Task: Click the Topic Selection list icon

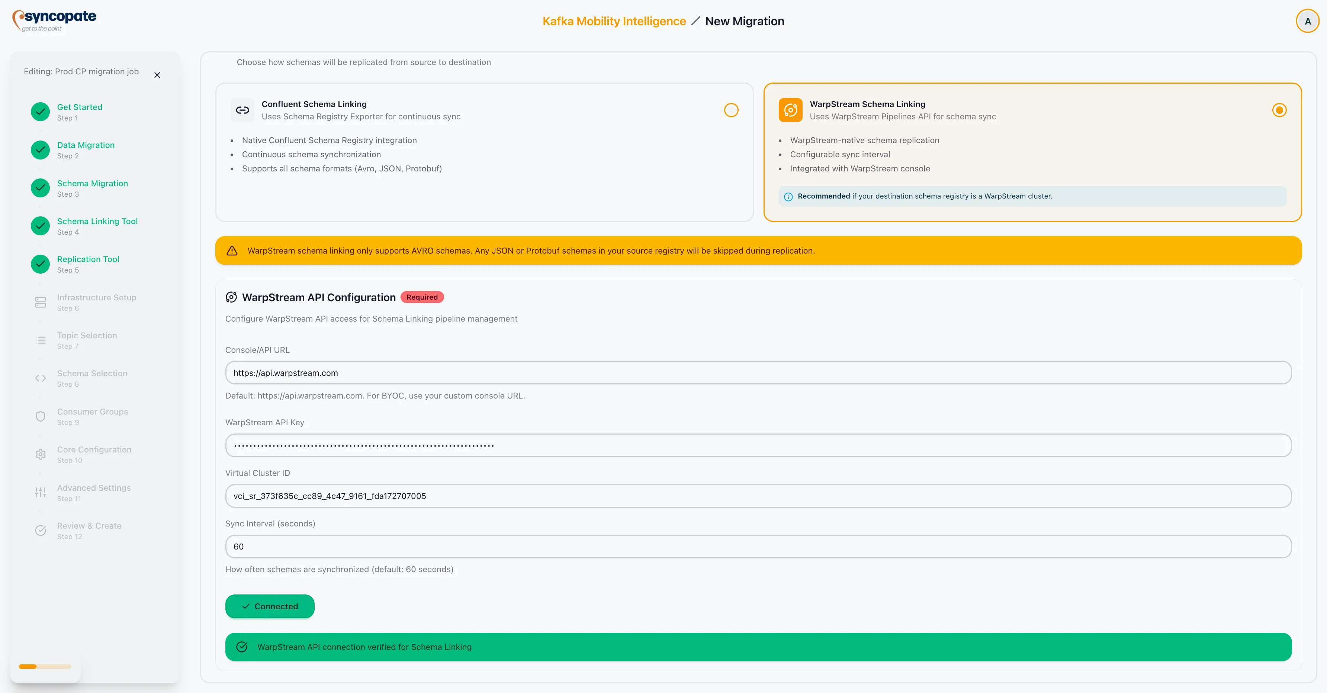Action: (40, 340)
